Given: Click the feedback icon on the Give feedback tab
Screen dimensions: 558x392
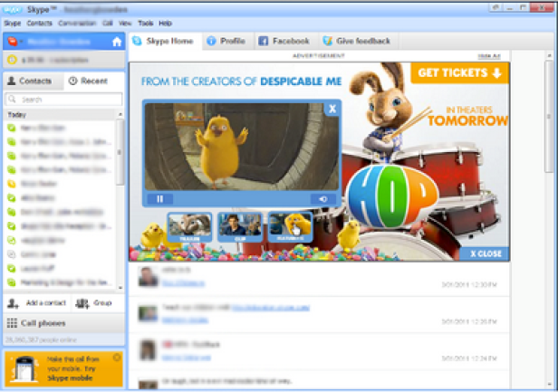Looking at the screenshot, I should click(x=327, y=41).
